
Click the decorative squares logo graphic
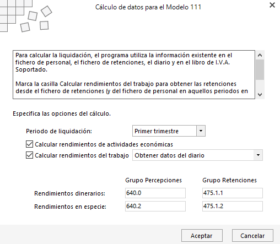tap(26, 16)
